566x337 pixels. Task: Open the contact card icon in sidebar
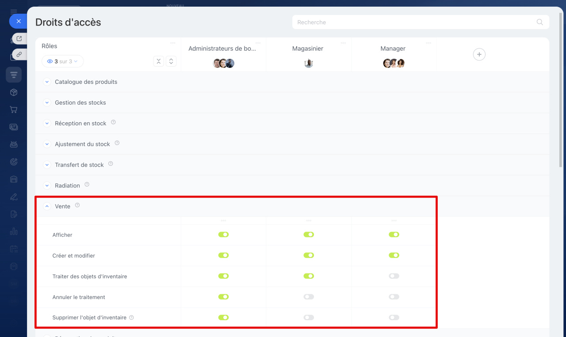click(x=14, y=127)
